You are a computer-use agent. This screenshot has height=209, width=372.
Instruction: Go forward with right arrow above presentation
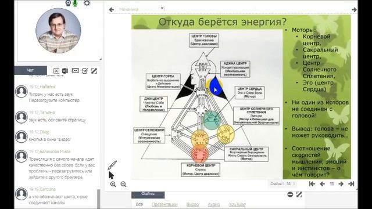354,10
